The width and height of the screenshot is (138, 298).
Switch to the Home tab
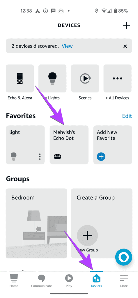pyautogui.click(x=14, y=281)
